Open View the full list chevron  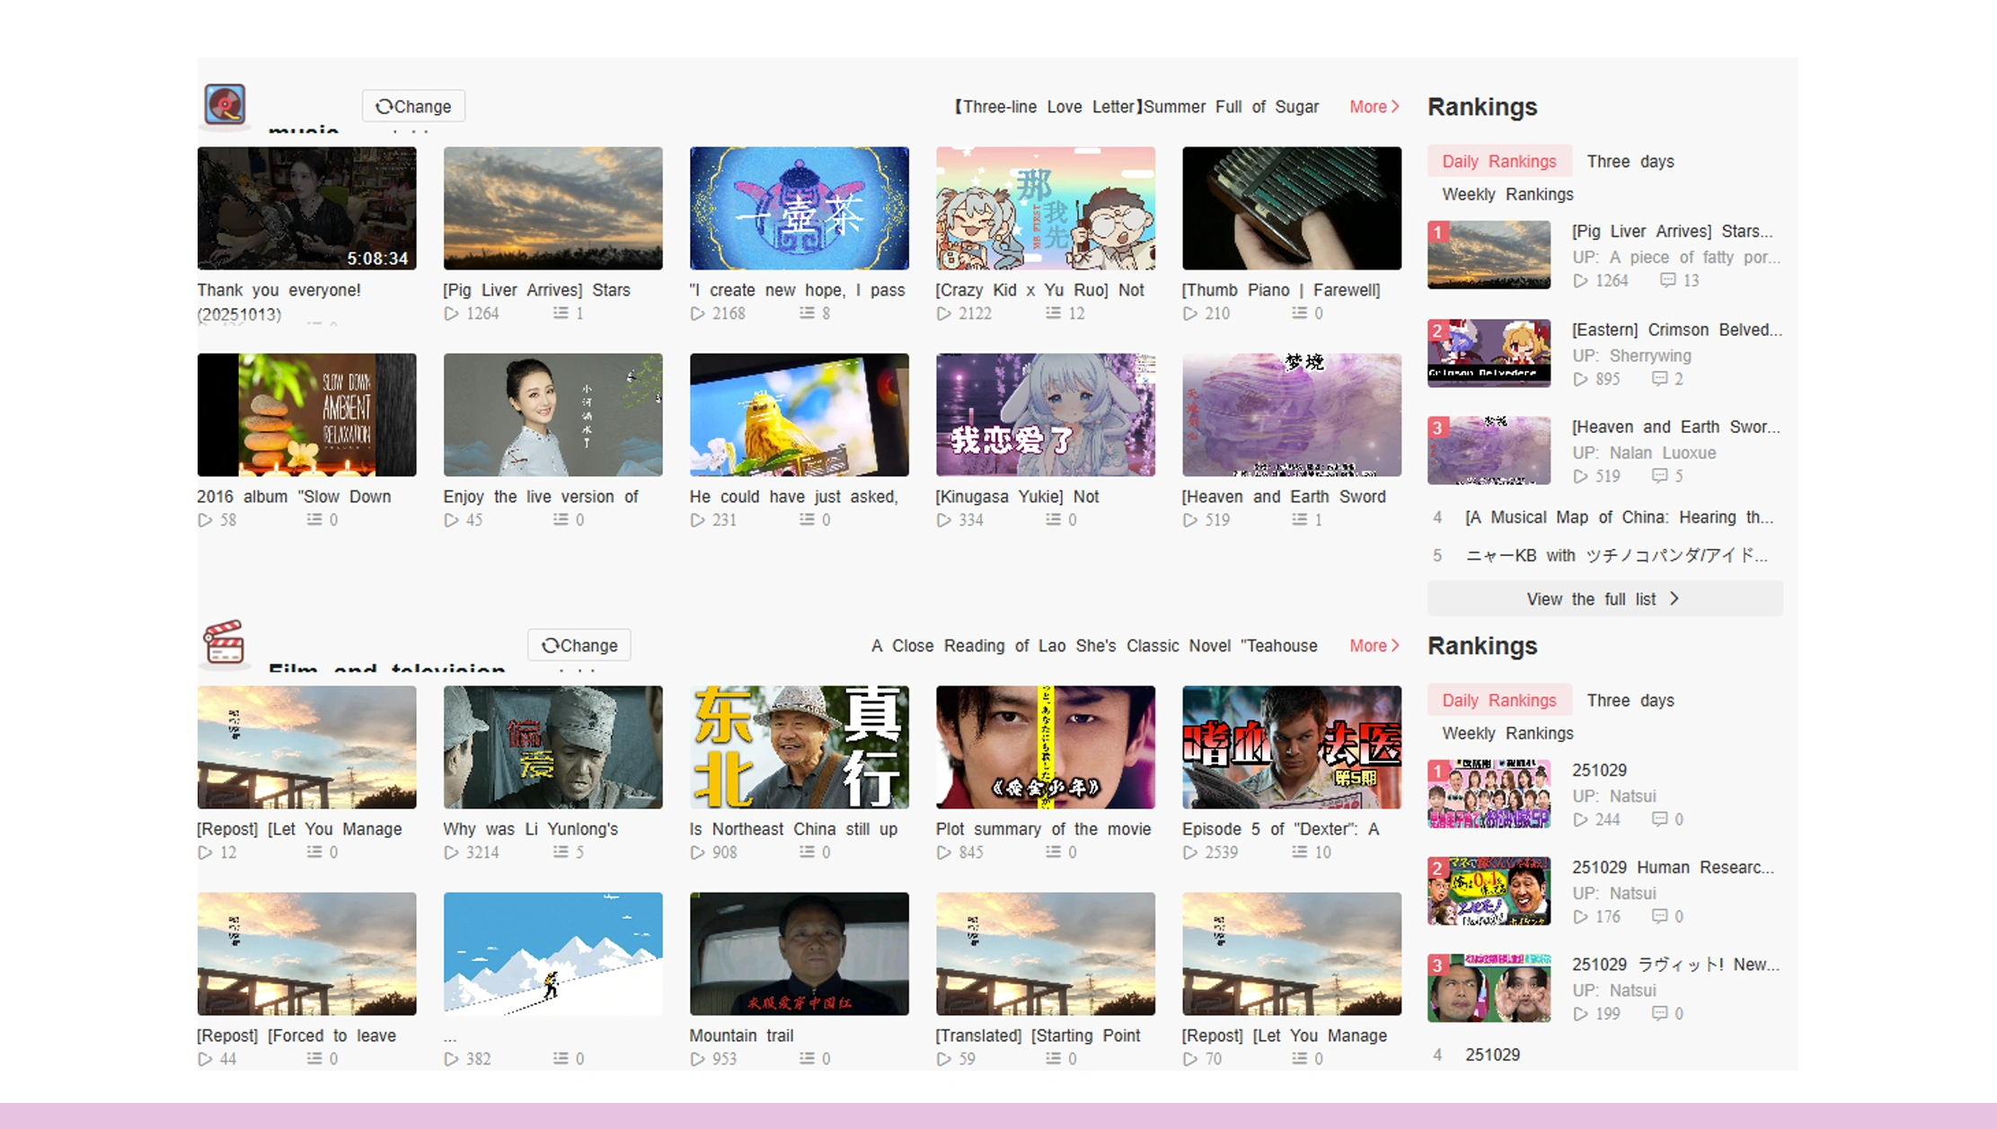1674,598
